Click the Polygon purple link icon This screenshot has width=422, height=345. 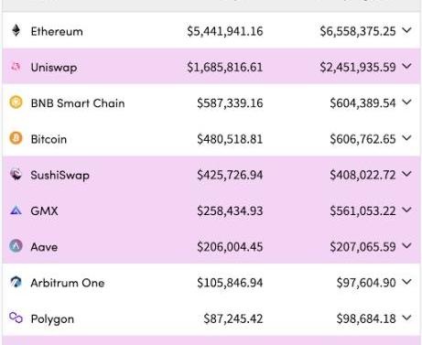click(x=16, y=318)
